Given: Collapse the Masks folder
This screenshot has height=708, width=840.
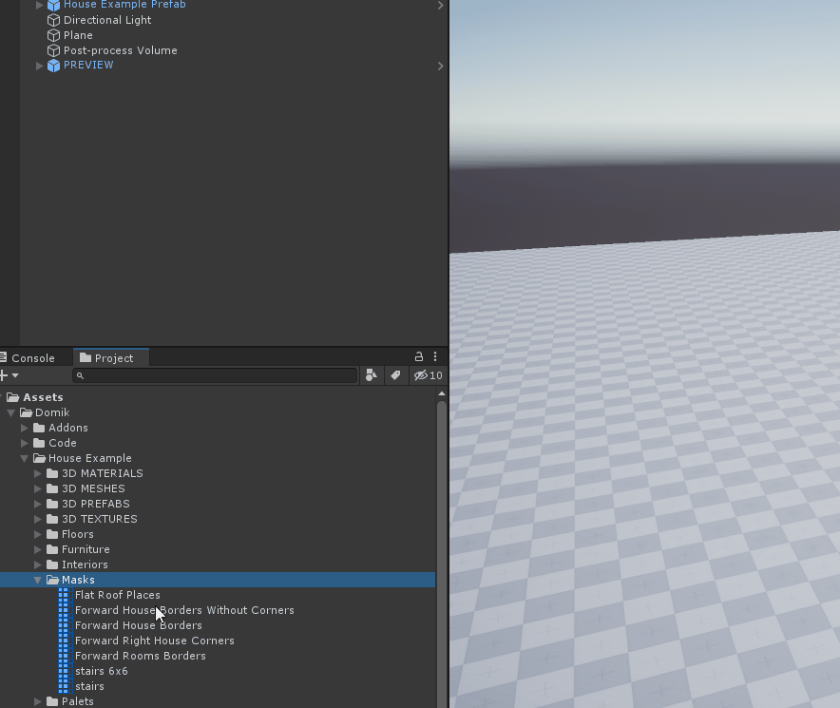Looking at the screenshot, I should point(39,580).
